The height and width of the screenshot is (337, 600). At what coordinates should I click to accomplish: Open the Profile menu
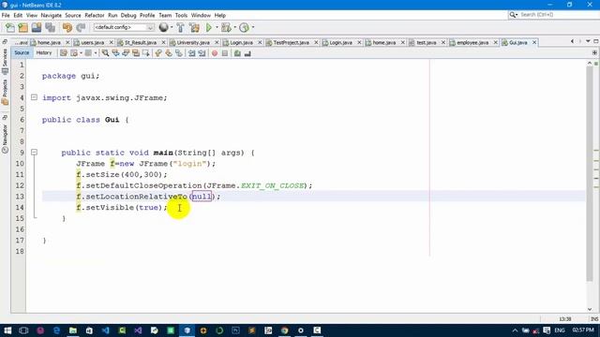click(147, 15)
